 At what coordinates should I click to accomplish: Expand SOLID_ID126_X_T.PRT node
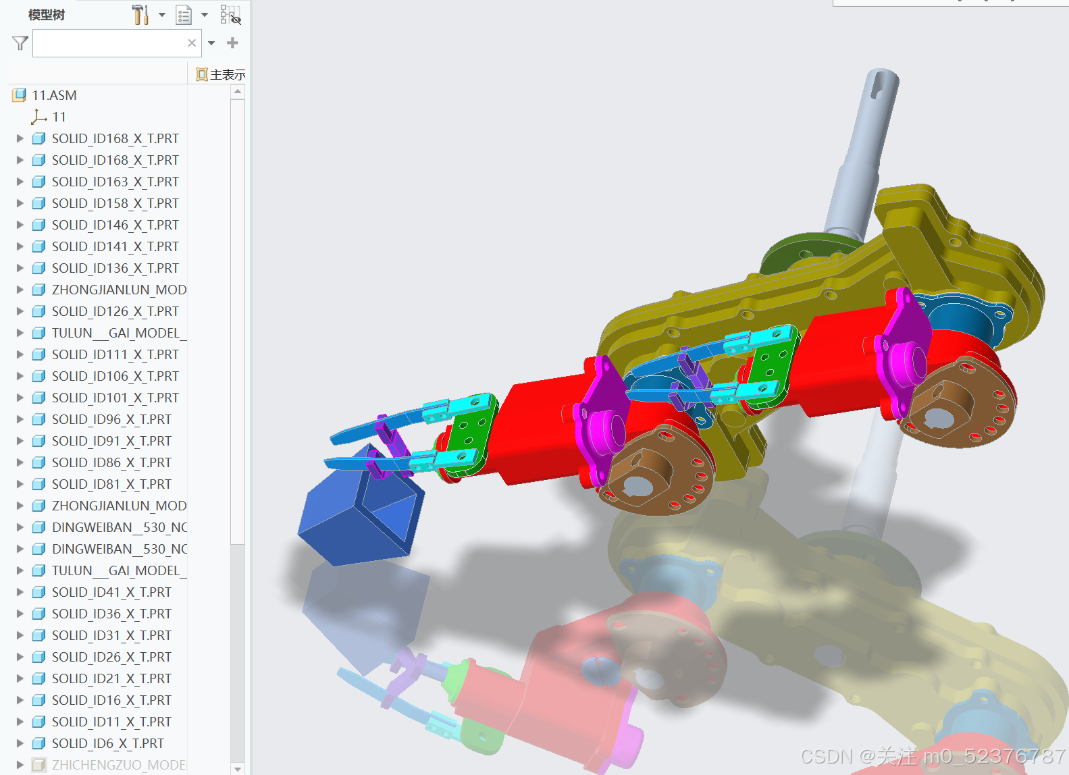(x=20, y=311)
